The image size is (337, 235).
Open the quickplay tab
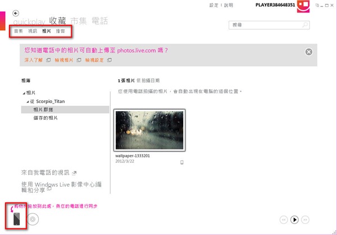tap(29, 22)
